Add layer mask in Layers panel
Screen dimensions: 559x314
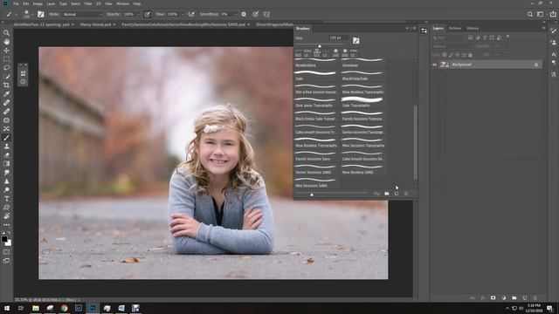[493, 297]
